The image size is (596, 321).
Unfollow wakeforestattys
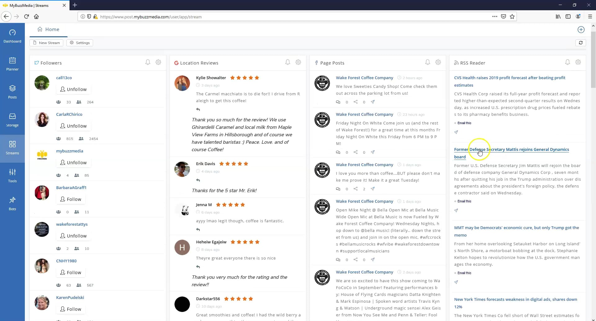[73, 236]
